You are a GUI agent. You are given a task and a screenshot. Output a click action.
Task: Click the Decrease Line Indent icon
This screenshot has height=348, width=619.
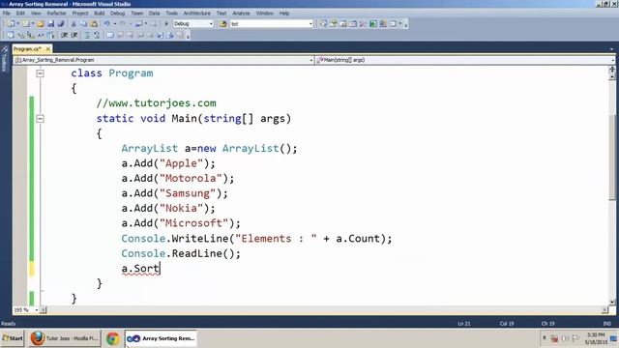point(64,35)
